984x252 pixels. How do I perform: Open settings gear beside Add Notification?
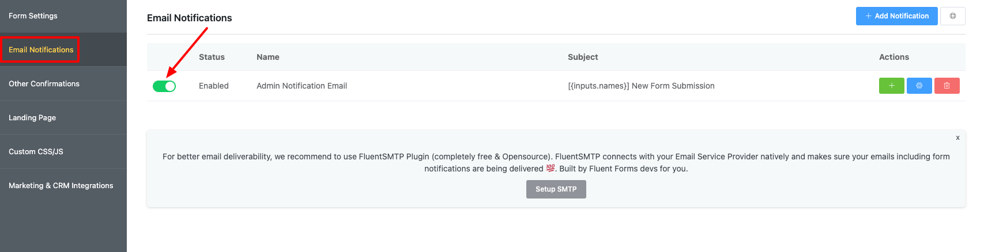pyautogui.click(x=953, y=16)
